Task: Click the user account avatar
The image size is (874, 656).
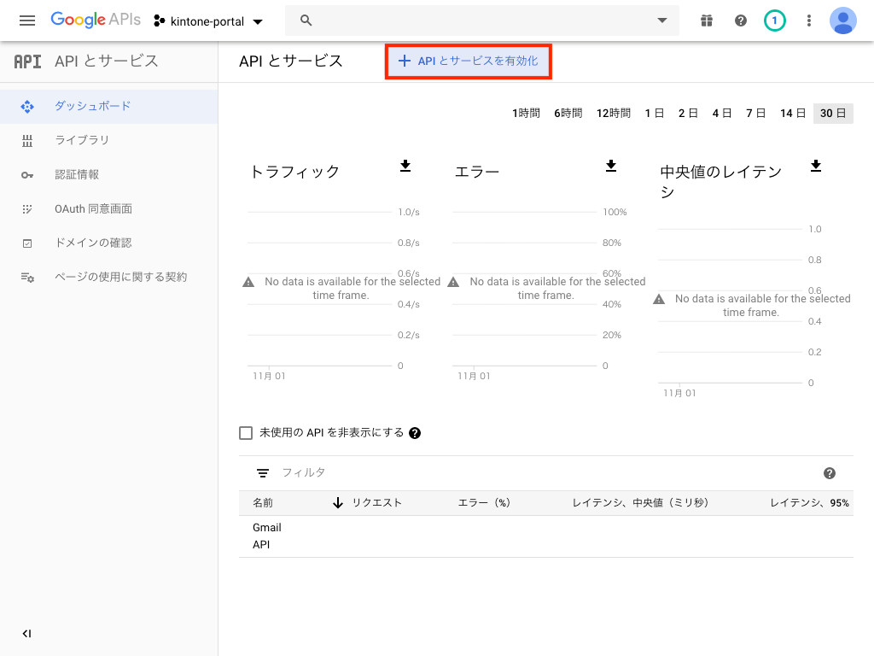Action: (x=843, y=20)
